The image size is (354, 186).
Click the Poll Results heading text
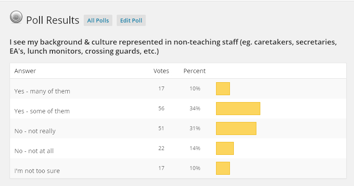pyautogui.click(x=52, y=20)
